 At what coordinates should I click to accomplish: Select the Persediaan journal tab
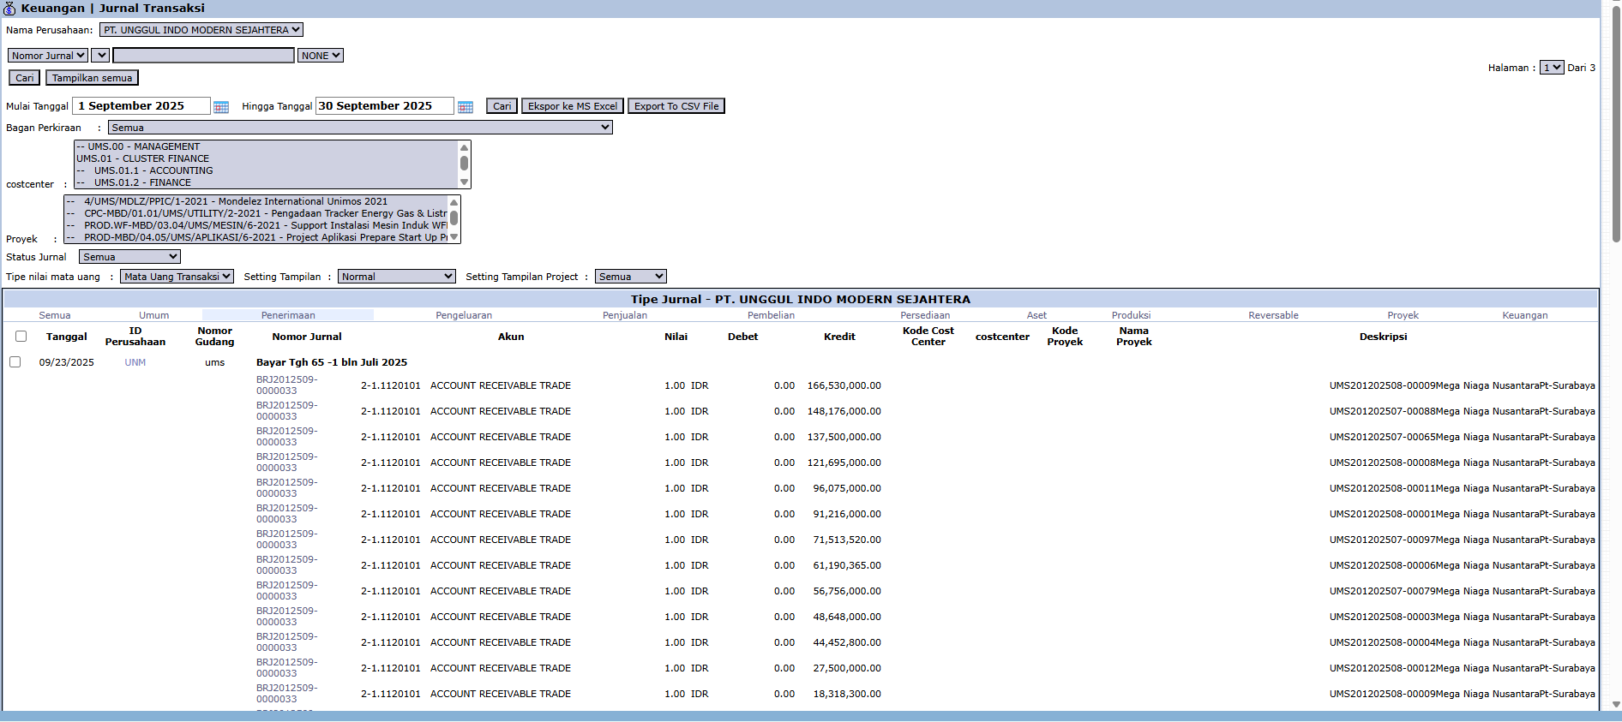924,315
